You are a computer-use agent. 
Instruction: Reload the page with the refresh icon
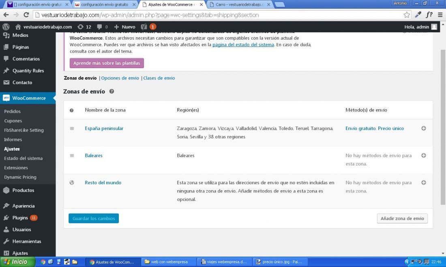tap(26, 15)
